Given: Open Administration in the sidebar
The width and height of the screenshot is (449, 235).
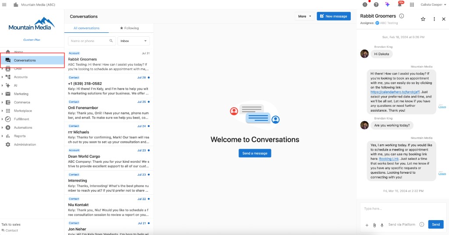Looking at the screenshot, I should pyautogui.click(x=32, y=144).
